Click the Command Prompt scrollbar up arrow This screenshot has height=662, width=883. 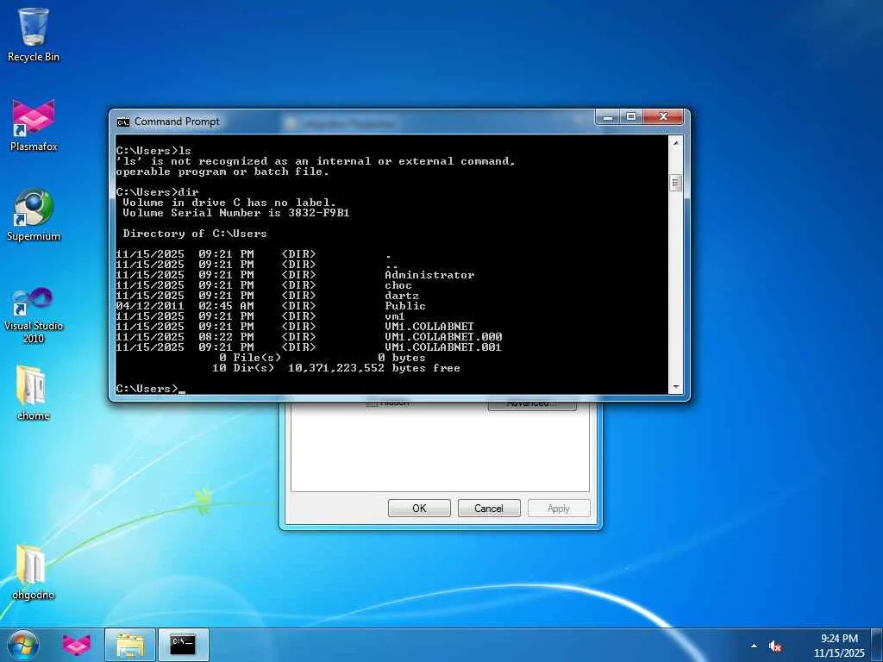pos(676,143)
